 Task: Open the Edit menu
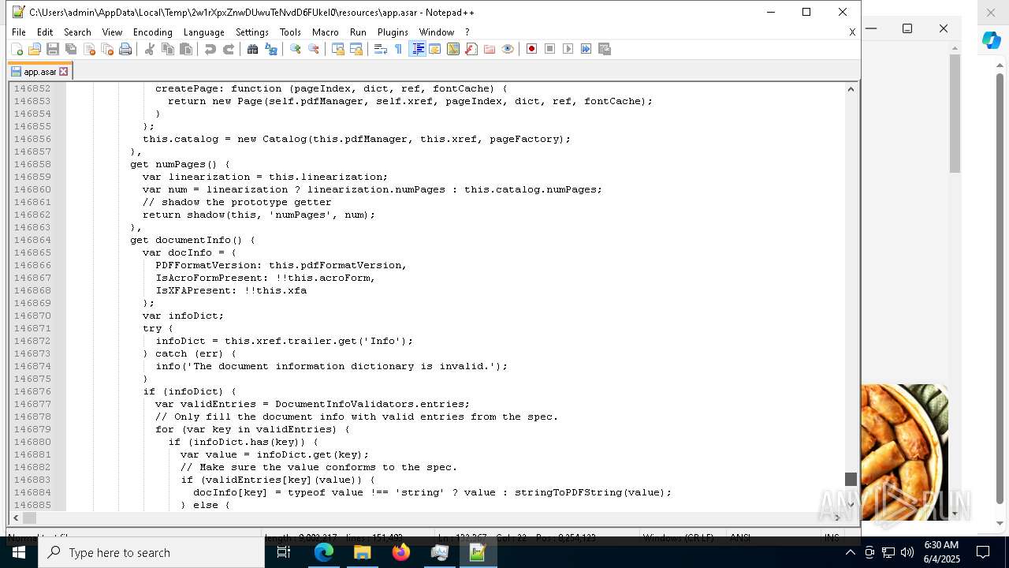pos(45,32)
